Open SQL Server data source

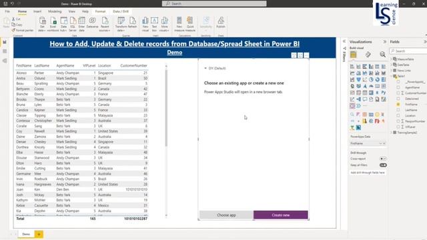click(x=73, y=24)
